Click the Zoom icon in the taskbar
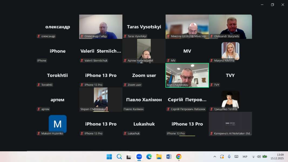The height and width of the screenshot is (162, 288). pos(139,157)
